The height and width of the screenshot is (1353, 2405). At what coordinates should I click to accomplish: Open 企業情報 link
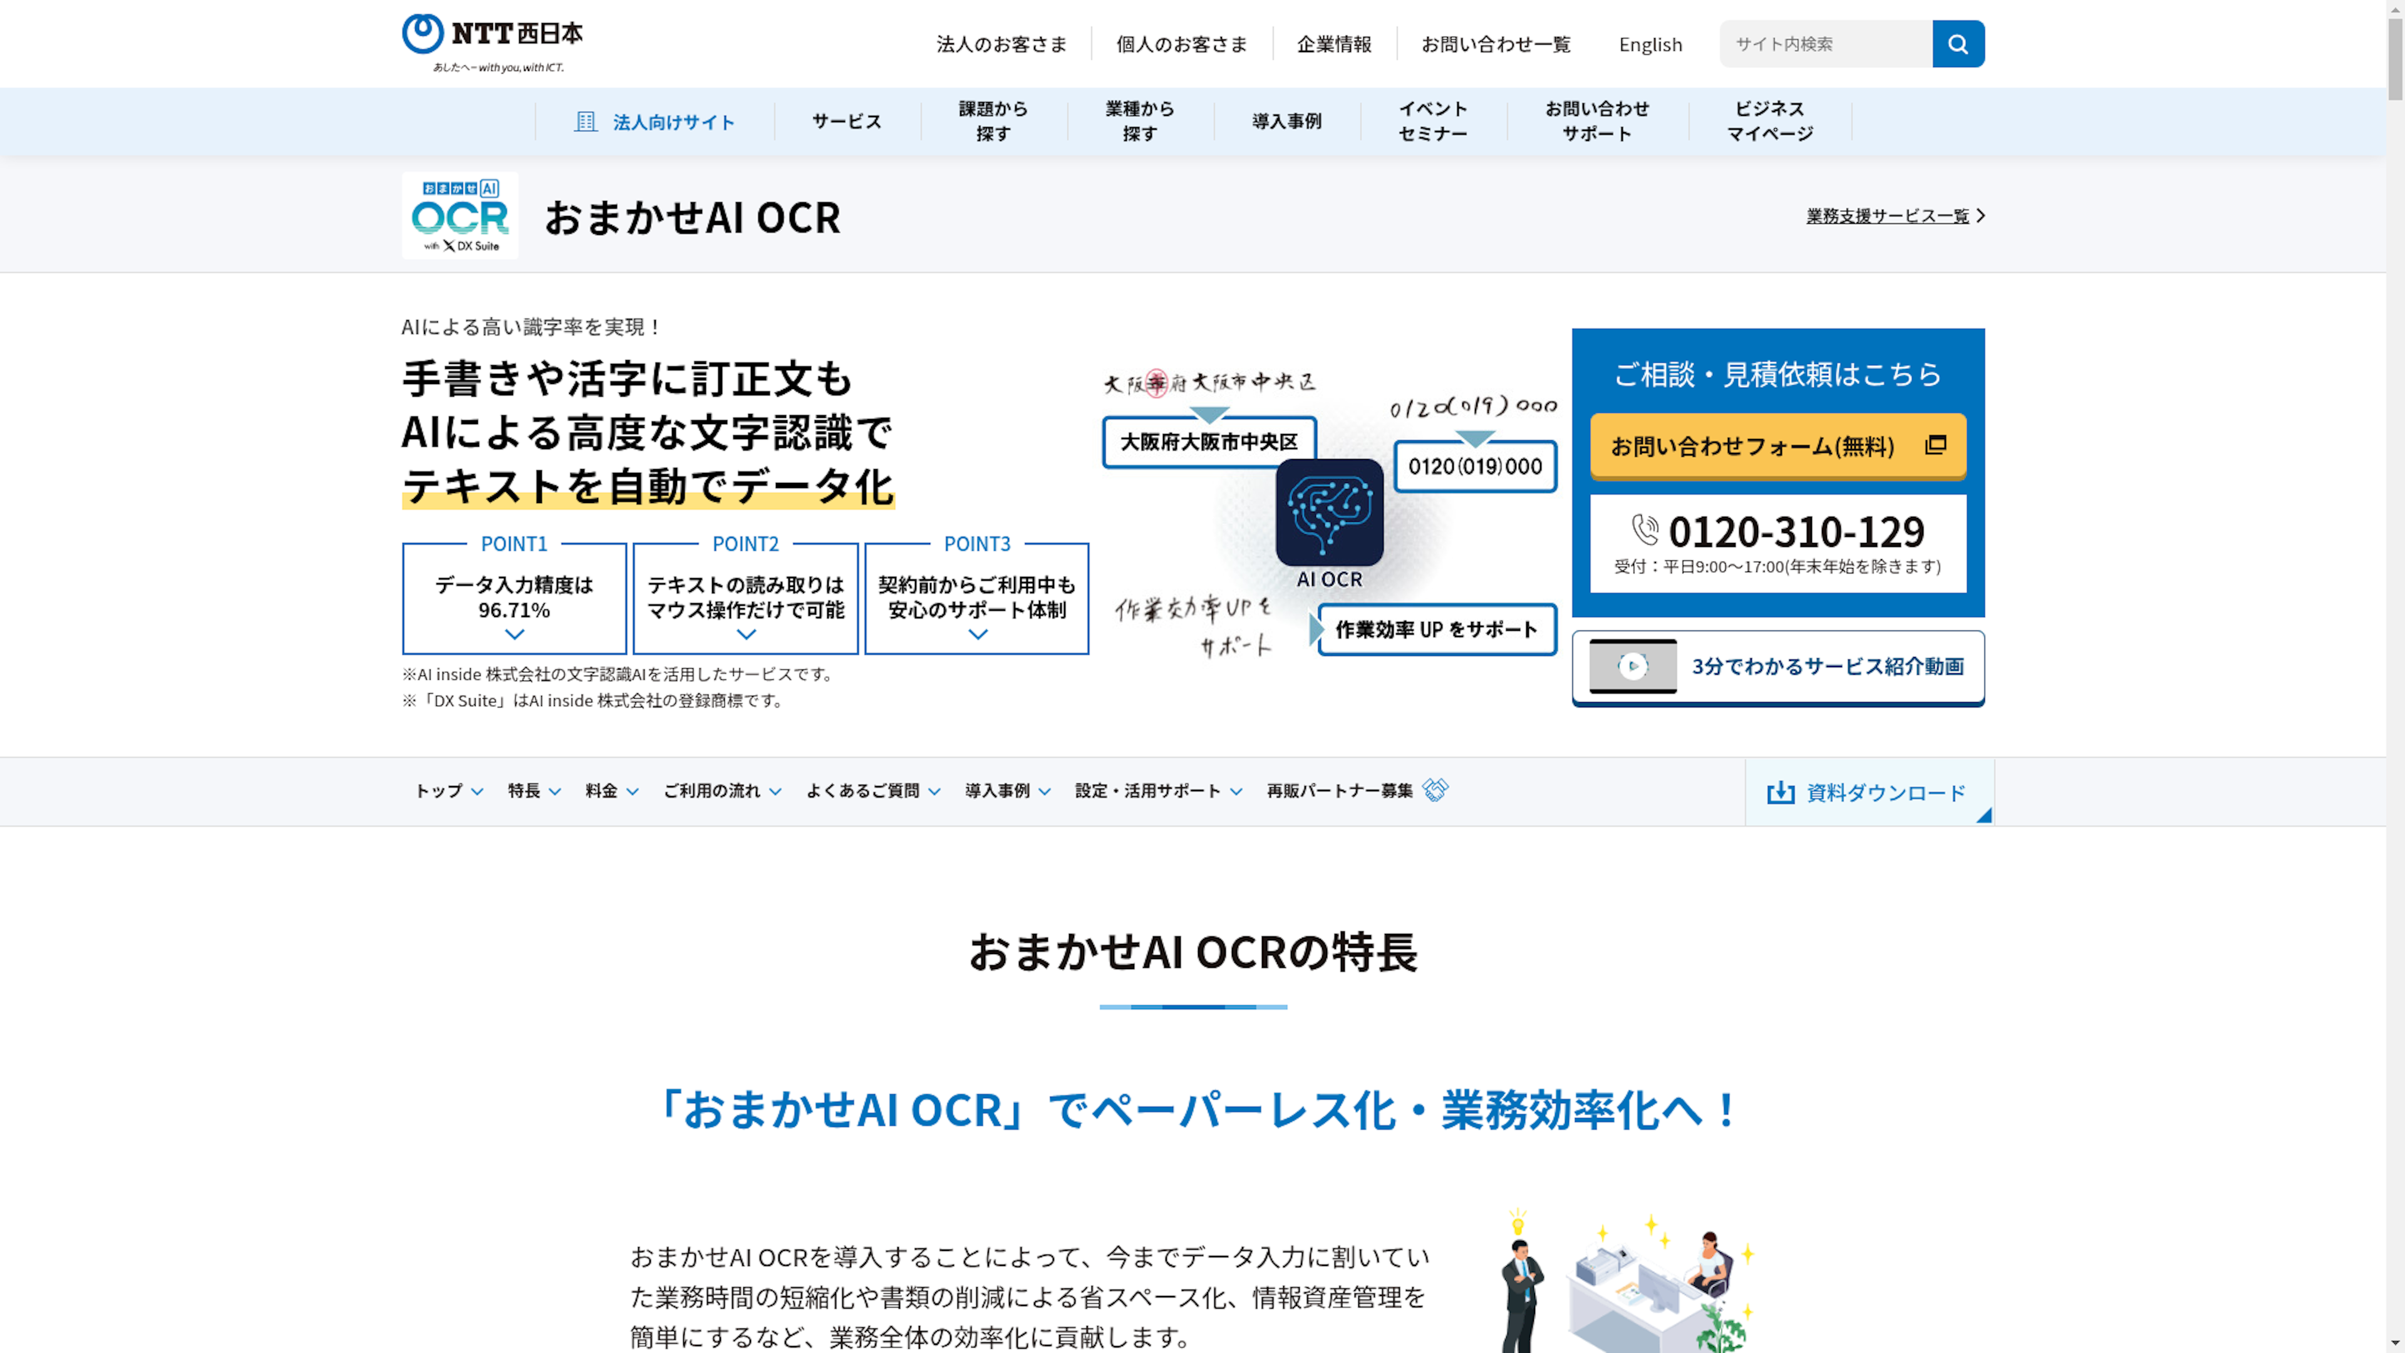[1334, 44]
